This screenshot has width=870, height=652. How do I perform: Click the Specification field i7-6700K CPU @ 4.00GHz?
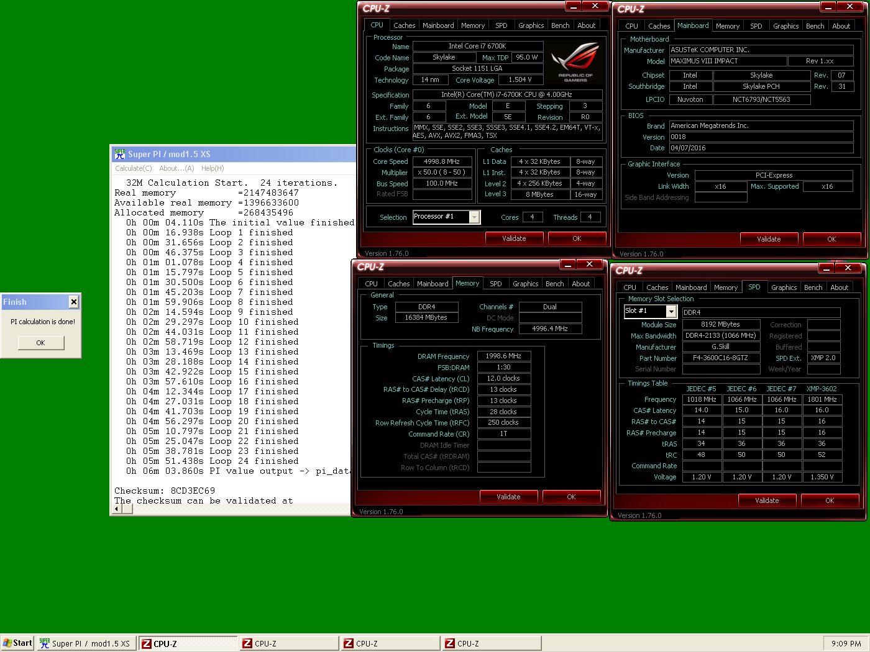coord(507,95)
